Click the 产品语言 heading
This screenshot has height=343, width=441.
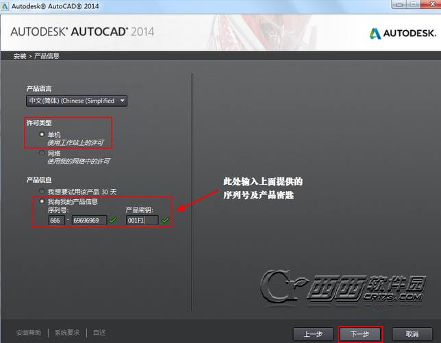[x=39, y=89]
